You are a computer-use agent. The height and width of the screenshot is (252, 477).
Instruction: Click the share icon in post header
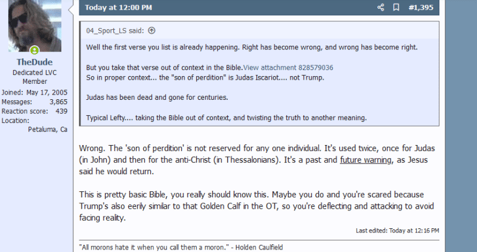(x=381, y=8)
